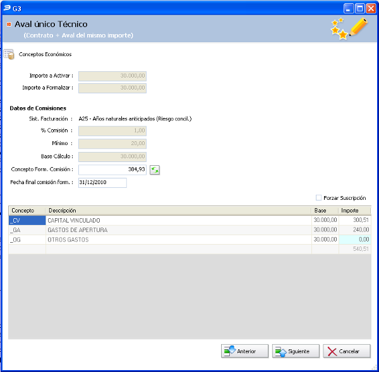Screen dimensions: 379x372
Task: Click the Importe a Formalizar field
Action: point(112,88)
